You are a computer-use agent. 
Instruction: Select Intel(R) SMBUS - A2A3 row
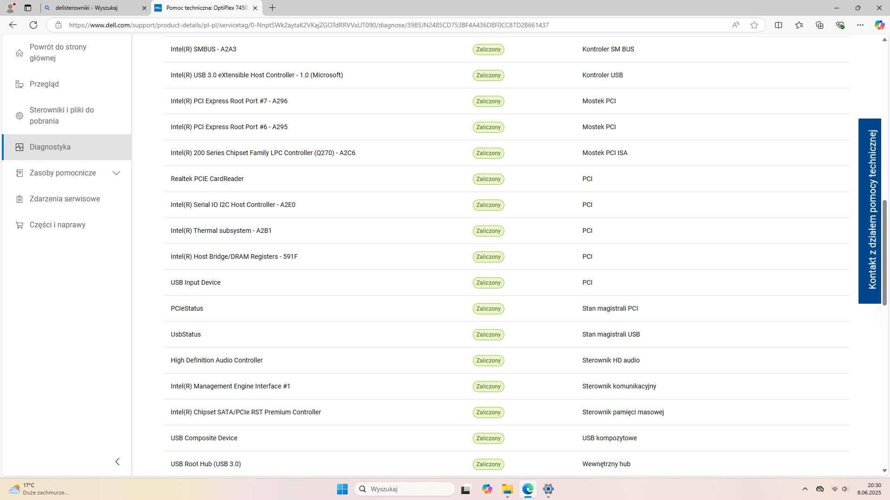pos(506,49)
